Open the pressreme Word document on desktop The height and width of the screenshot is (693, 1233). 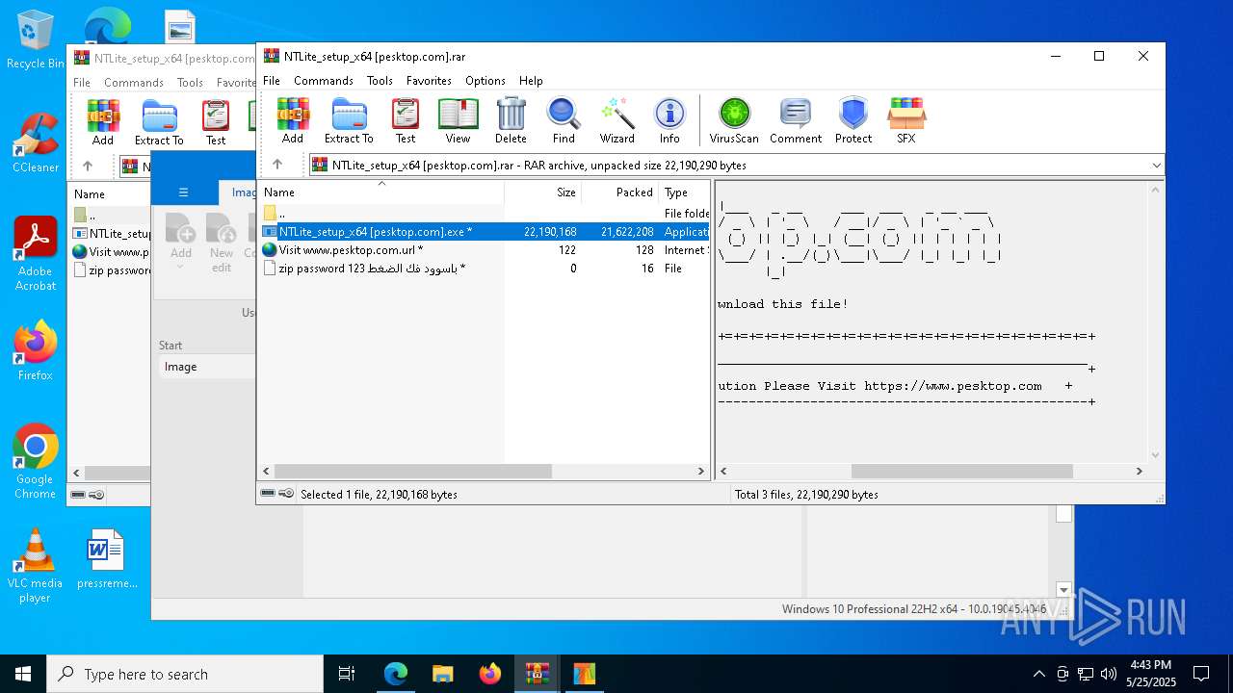click(x=106, y=558)
